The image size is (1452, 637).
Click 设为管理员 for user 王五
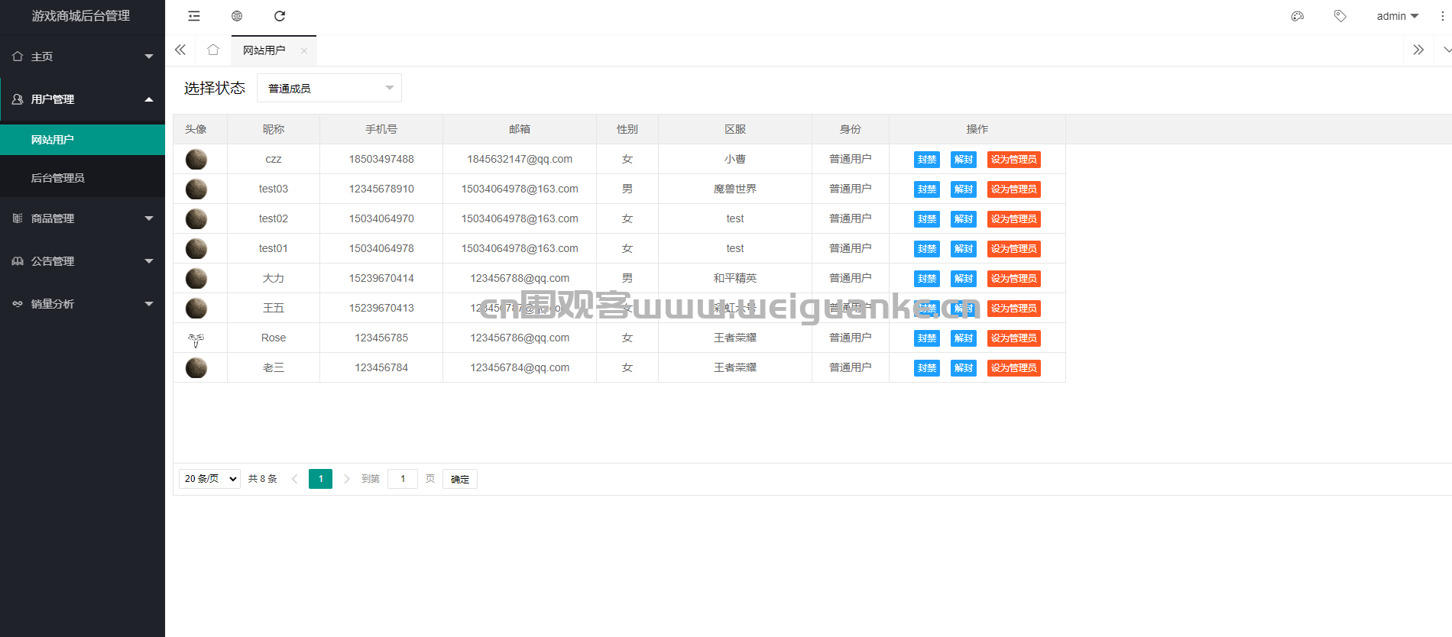tap(1014, 309)
